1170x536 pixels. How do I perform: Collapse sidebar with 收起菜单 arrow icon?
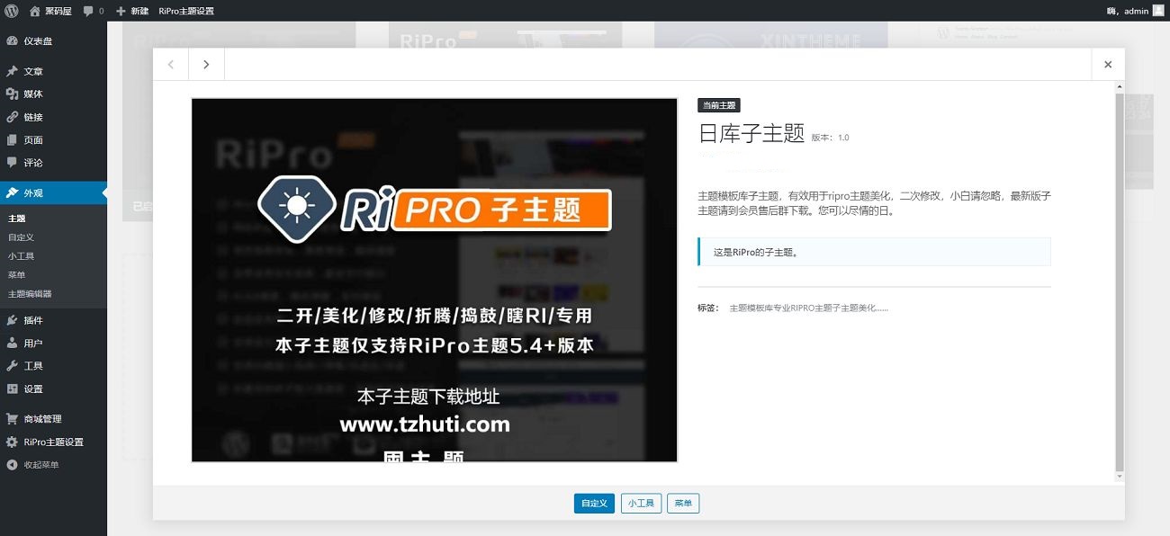click(13, 465)
